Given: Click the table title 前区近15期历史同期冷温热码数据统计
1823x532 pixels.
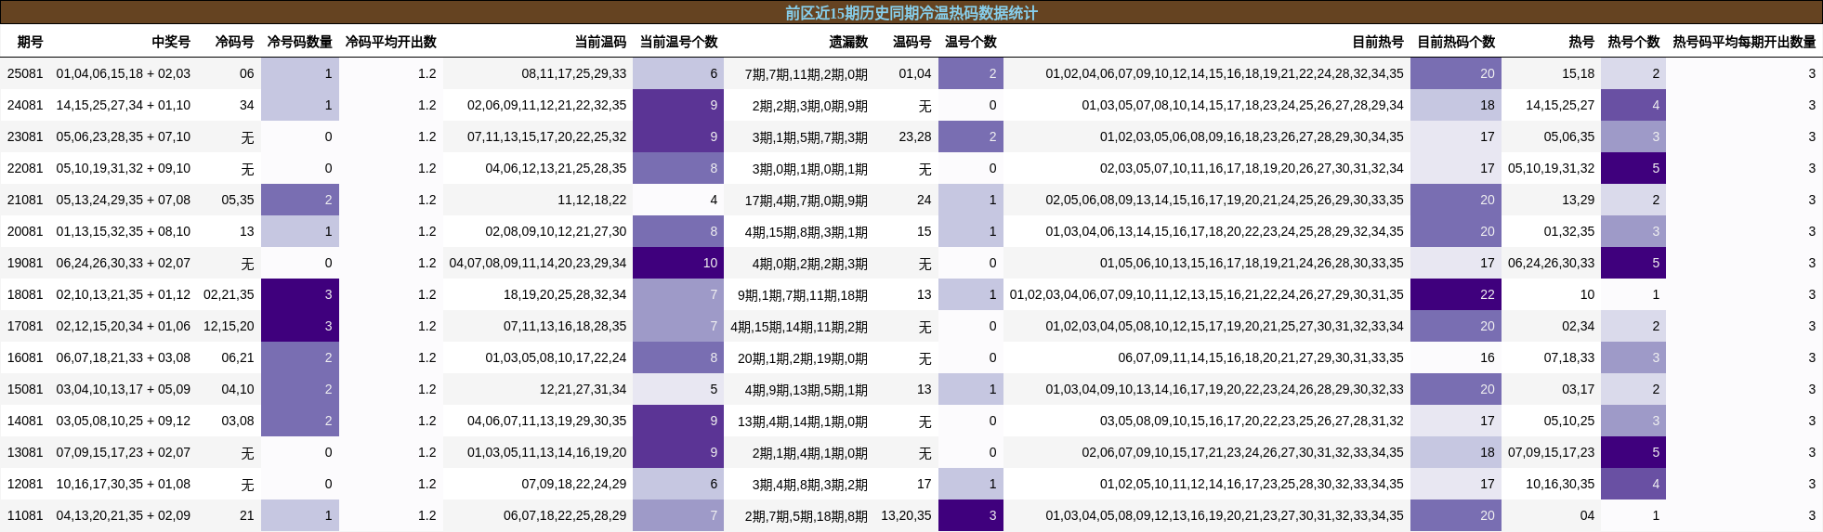Looking at the screenshot, I should (x=911, y=13).
